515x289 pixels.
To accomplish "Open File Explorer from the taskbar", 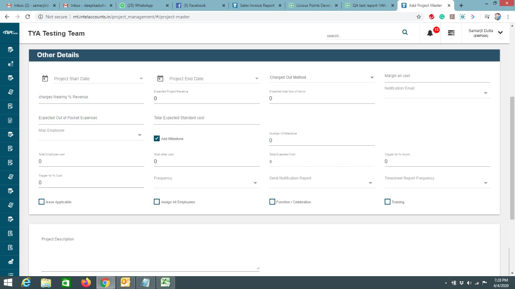I will point(46,283).
